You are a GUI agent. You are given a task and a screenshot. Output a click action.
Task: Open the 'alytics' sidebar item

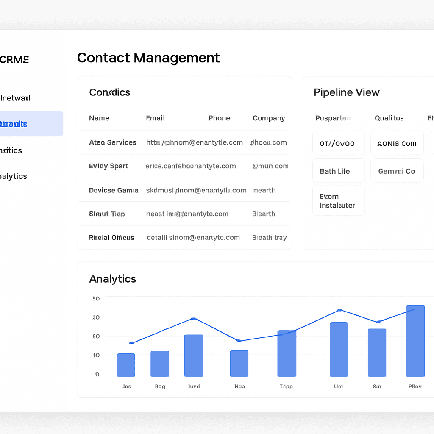click(x=13, y=176)
